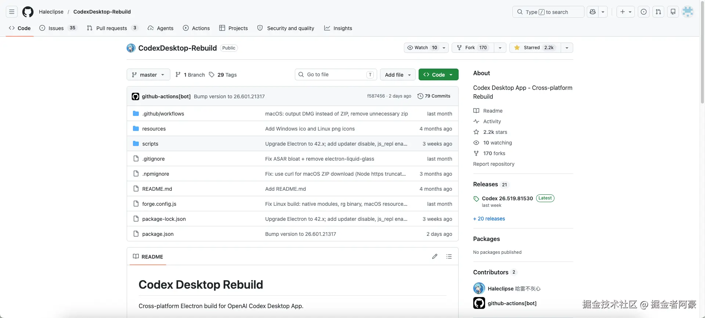Open pull requests icon in header
The image size is (705, 318).
coord(658,12)
